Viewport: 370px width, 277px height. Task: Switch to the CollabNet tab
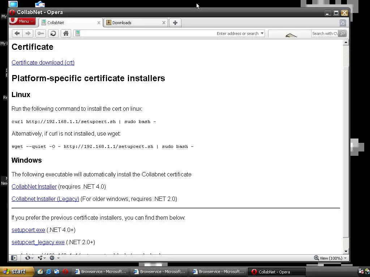(71, 23)
